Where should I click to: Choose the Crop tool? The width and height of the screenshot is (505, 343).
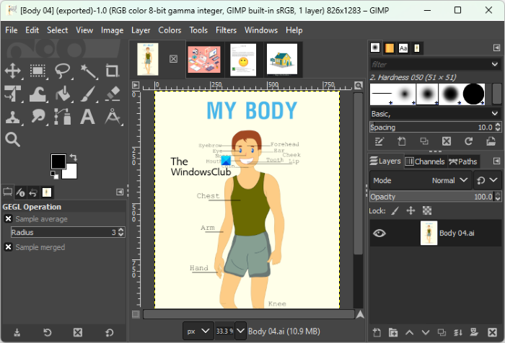pyautogui.click(x=112, y=71)
